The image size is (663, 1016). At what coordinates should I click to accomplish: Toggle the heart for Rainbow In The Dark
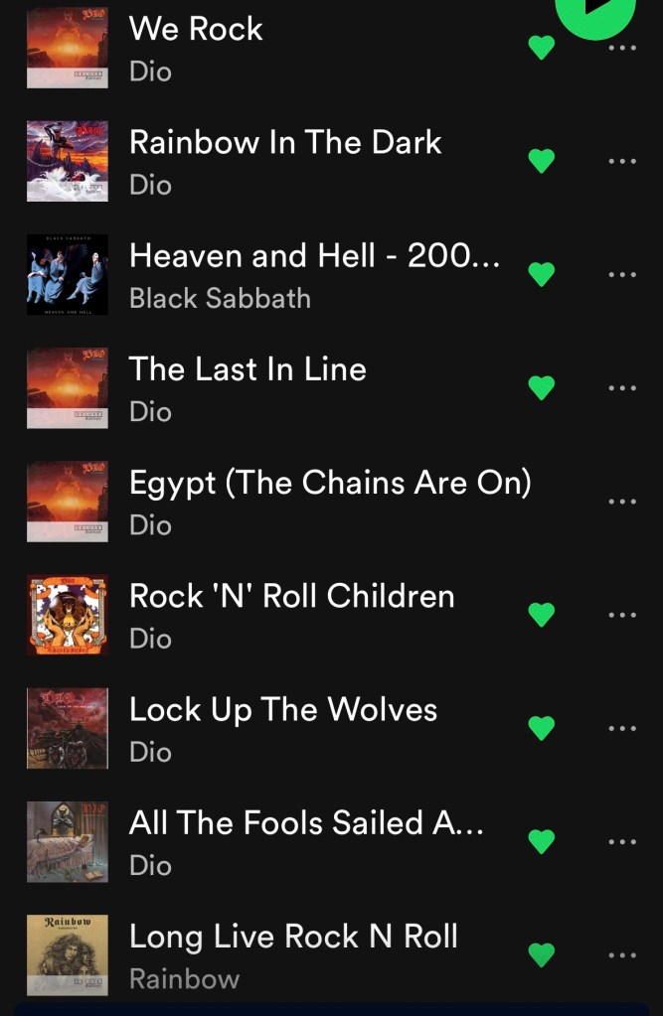click(541, 161)
